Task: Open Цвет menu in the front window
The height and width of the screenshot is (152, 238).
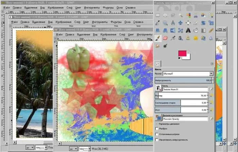Action: point(131,35)
